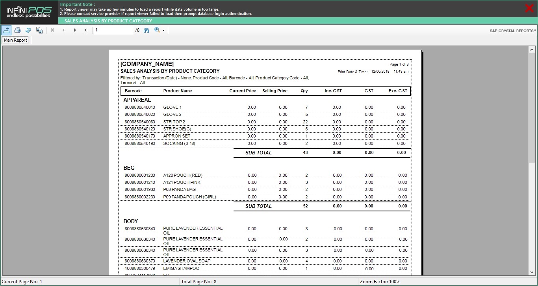Select the Main Report tab
This screenshot has height=286, width=538.
coord(16,40)
